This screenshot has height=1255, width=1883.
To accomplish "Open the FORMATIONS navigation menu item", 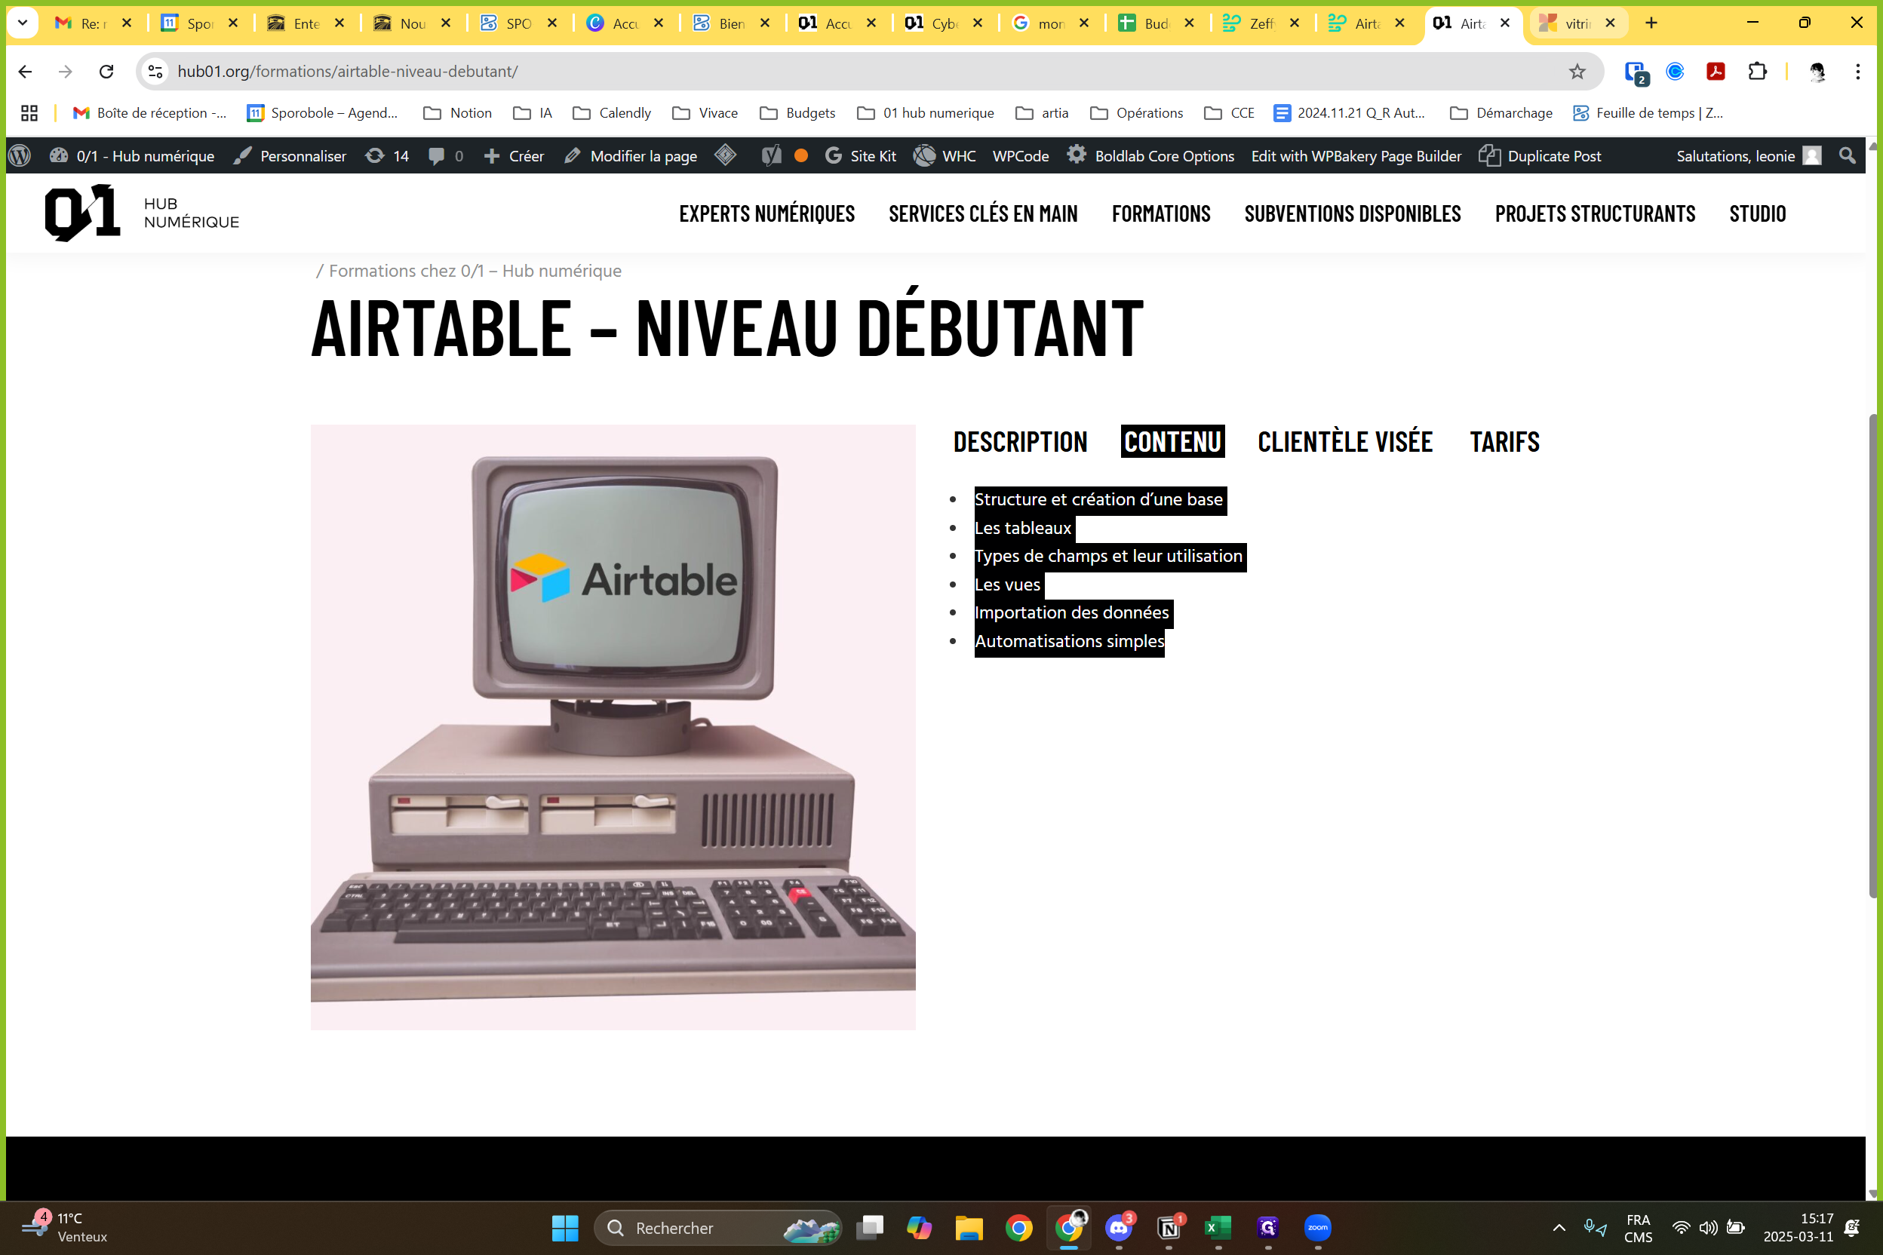I will pyautogui.click(x=1160, y=213).
